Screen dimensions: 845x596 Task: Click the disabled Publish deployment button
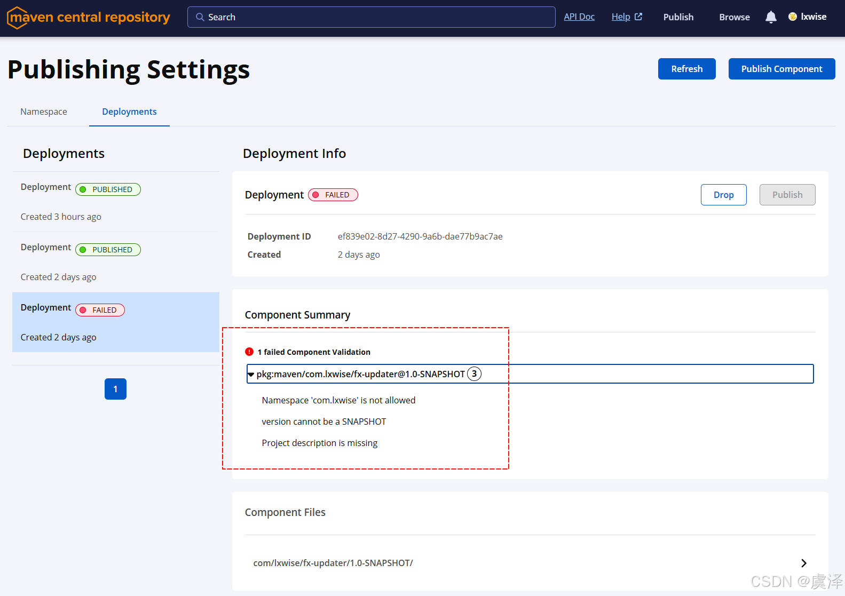787,195
